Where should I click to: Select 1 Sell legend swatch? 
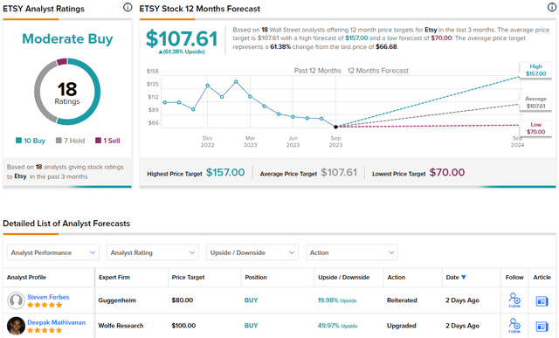[98, 141]
